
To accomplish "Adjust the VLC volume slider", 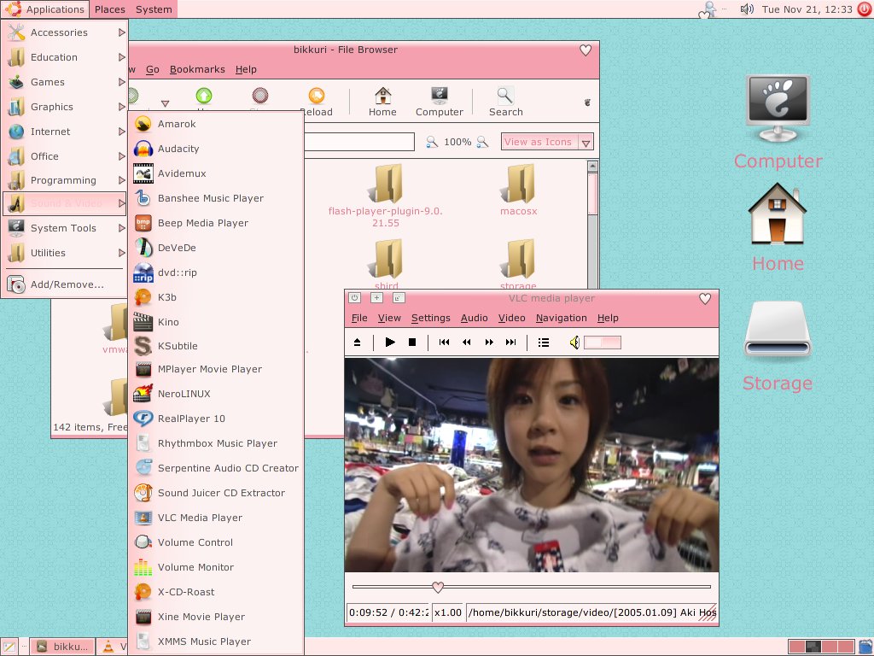I will tap(602, 343).
